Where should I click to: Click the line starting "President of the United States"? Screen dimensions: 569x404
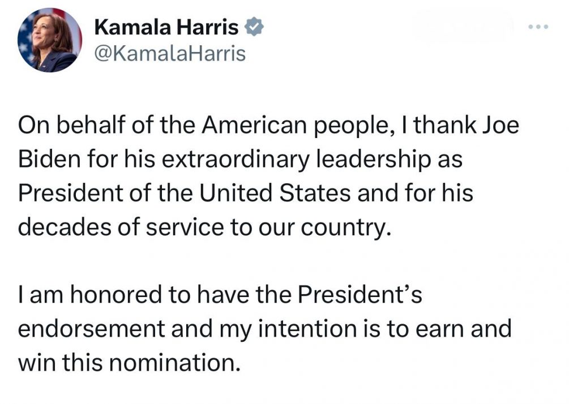[x=245, y=193]
